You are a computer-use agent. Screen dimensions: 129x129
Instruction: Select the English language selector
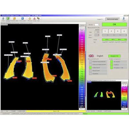pyautogui.click(x=100, y=56)
